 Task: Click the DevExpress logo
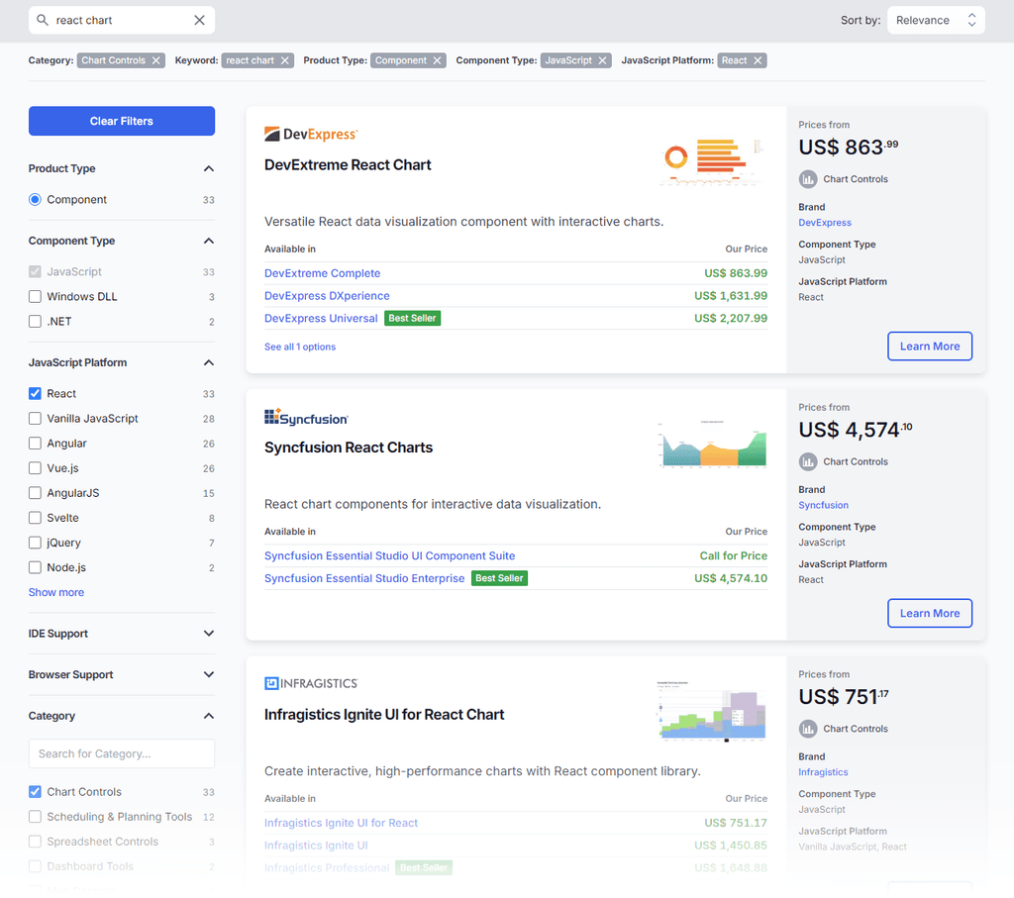[311, 134]
